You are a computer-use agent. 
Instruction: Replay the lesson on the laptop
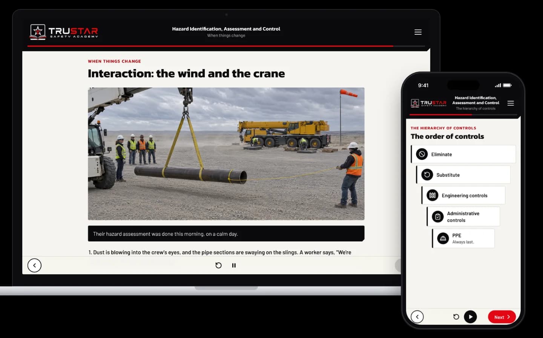click(218, 265)
